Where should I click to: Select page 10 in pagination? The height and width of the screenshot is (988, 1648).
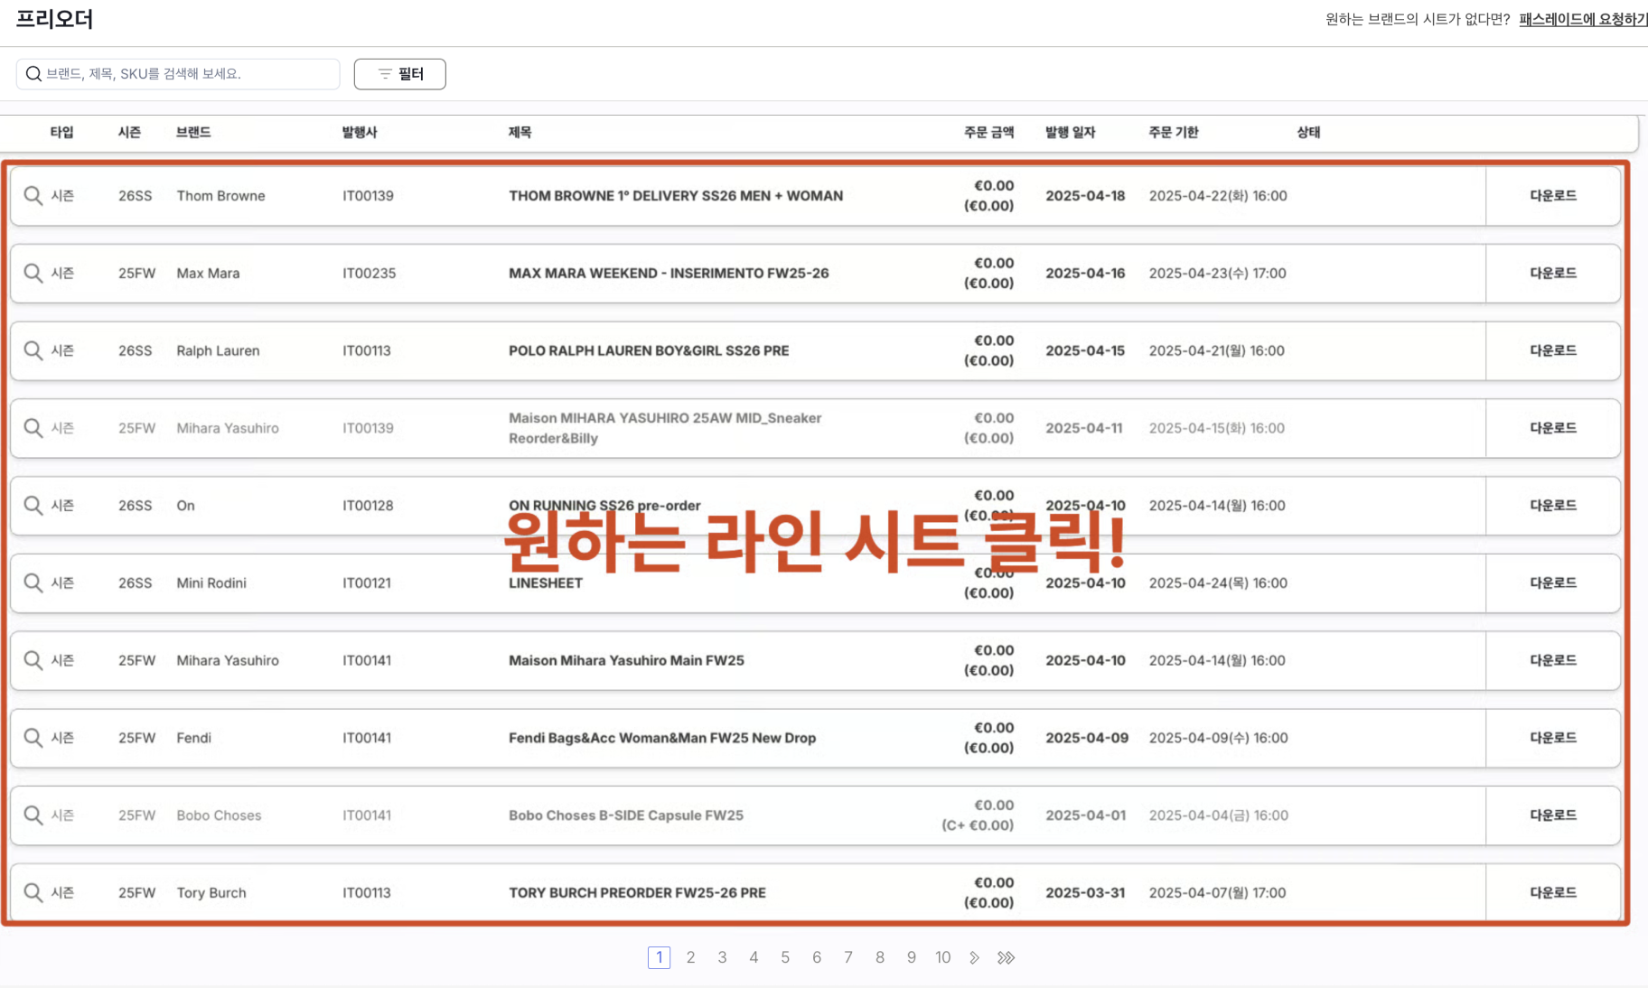tap(942, 958)
